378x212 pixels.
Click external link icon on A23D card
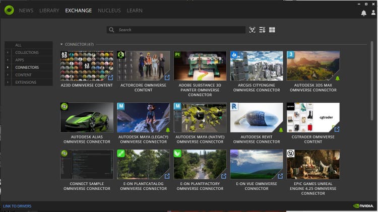110,78
